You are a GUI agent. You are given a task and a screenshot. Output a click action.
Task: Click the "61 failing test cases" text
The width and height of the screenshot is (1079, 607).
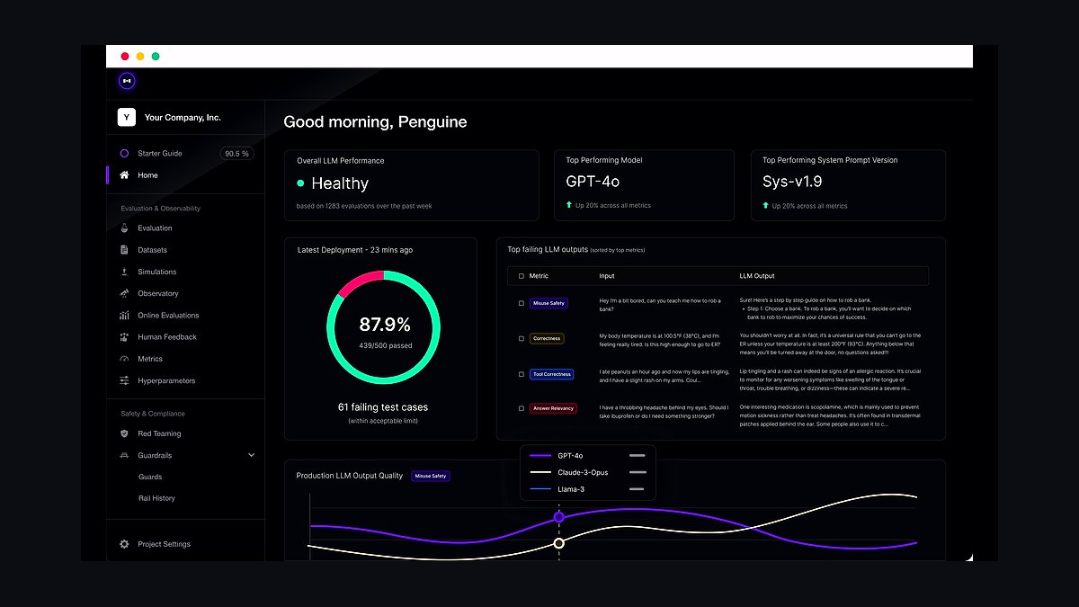tap(383, 407)
